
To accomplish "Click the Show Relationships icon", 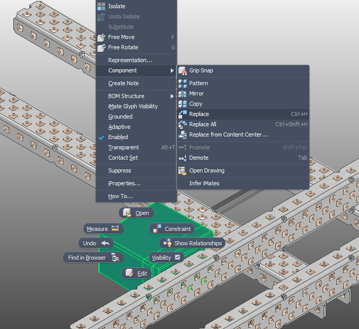I will tap(167, 242).
